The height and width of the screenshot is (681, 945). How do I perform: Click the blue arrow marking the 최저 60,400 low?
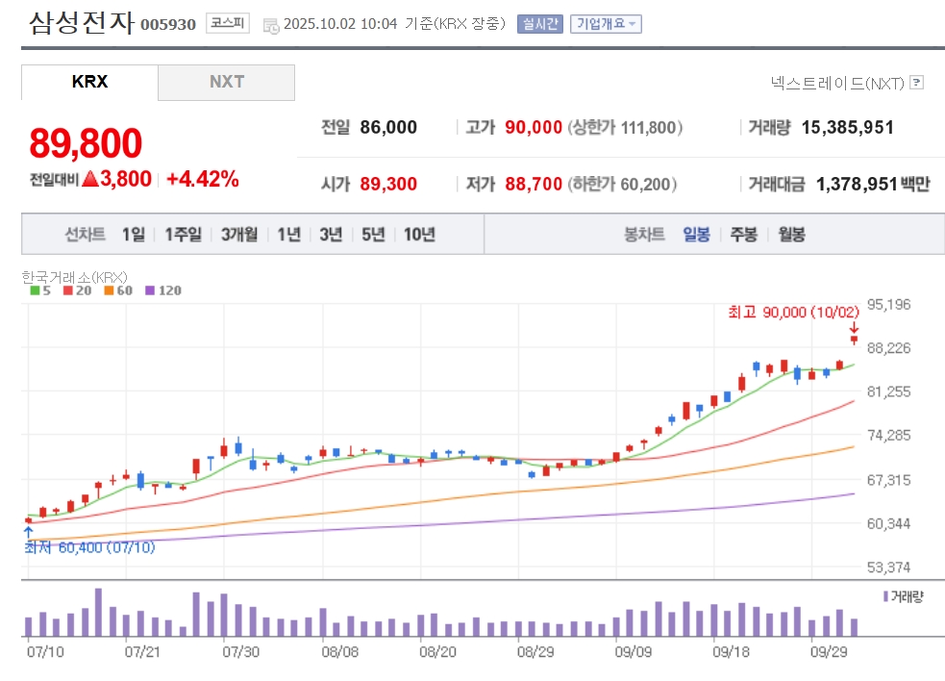click(28, 531)
